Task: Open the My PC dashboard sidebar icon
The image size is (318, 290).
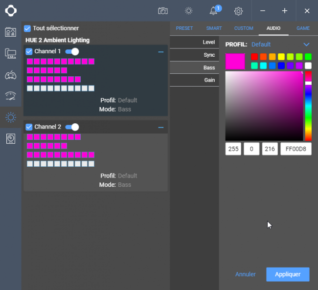Action: coord(11,32)
